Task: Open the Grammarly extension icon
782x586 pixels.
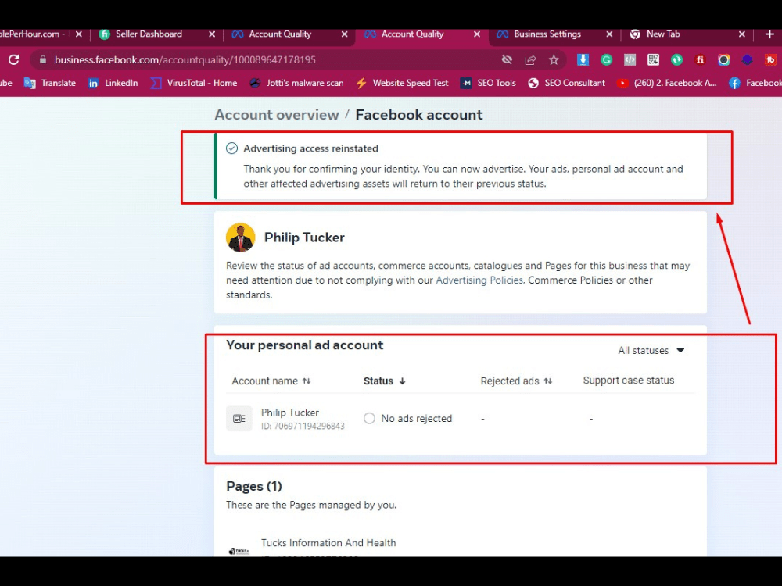Action: click(x=607, y=60)
